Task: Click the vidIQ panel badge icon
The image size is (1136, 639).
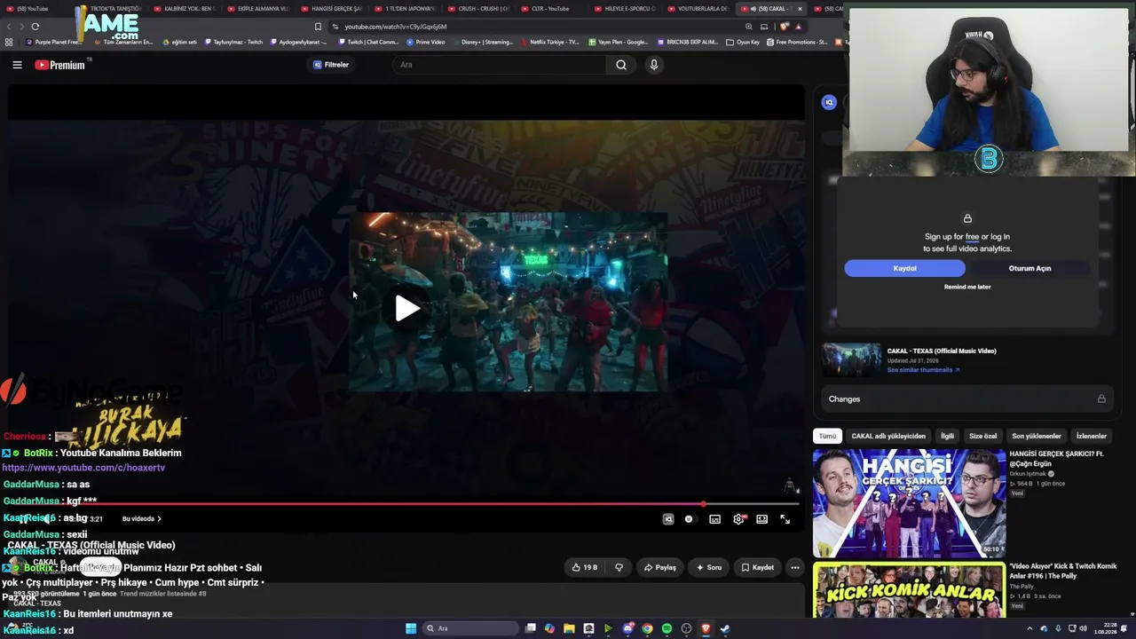Action: (x=829, y=102)
